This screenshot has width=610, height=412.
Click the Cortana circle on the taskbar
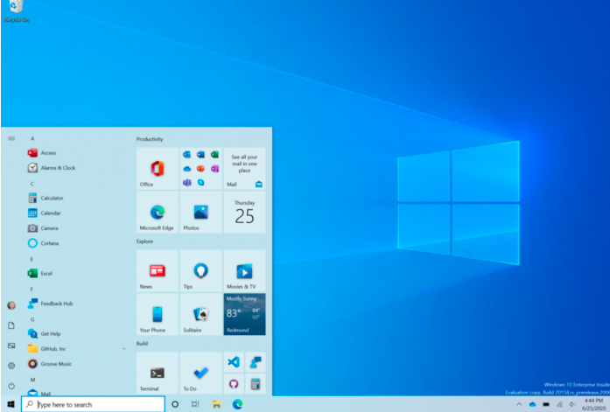[x=175, y=404]
